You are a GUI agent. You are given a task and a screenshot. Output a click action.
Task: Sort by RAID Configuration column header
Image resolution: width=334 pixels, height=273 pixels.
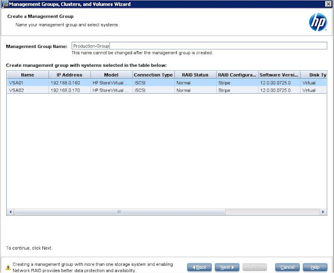[237, 75]
